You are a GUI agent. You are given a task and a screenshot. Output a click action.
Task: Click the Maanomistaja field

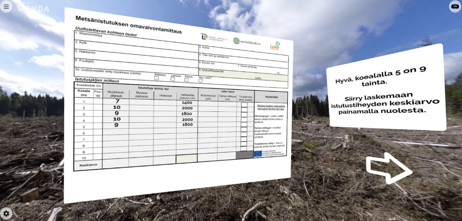click(136, 39)
